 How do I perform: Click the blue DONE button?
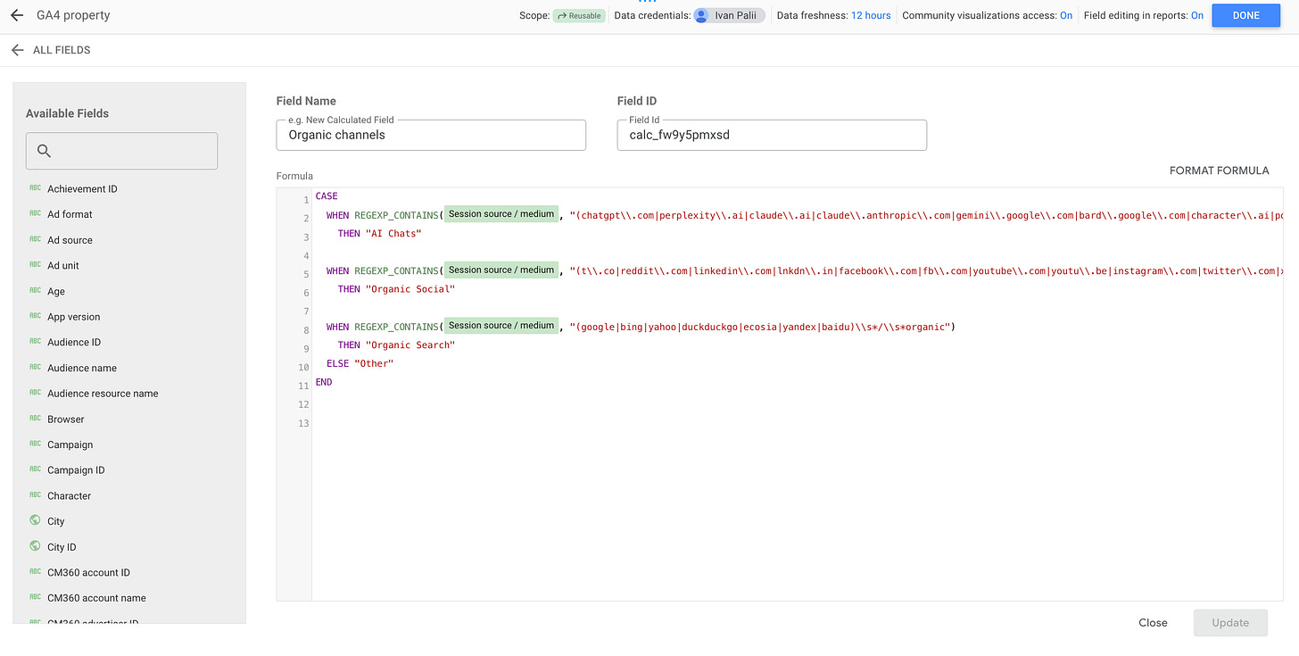coord(1246,15)
